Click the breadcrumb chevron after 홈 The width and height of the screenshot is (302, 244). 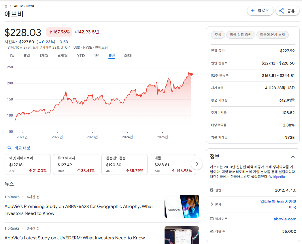(11, 6)
